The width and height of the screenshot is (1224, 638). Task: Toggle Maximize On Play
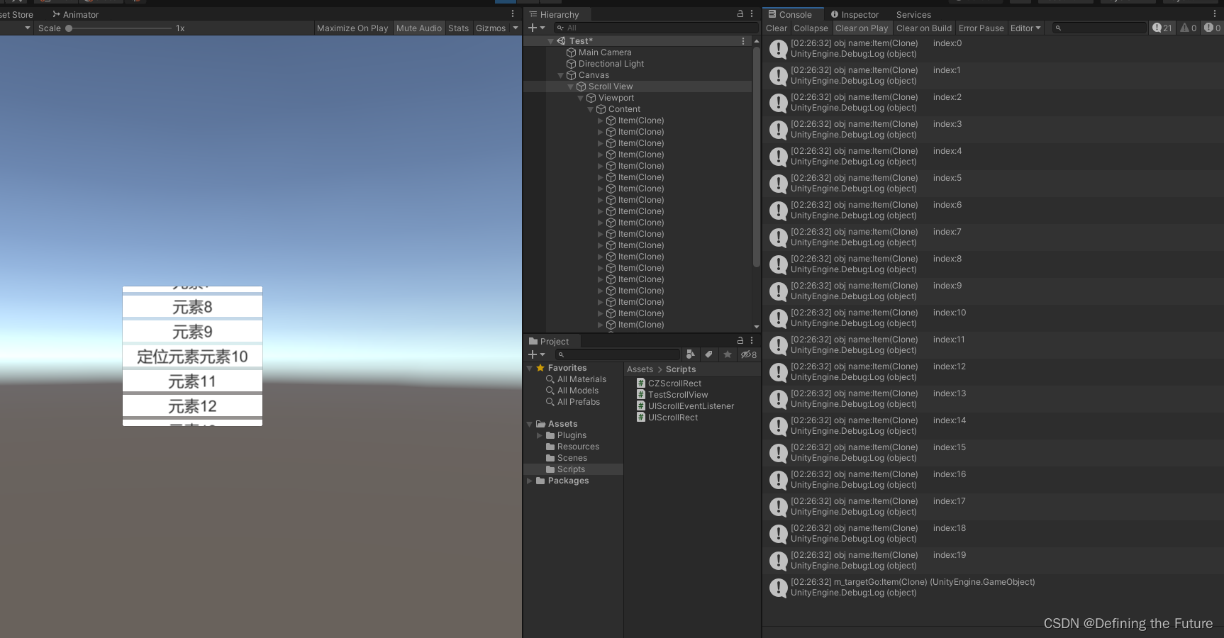tap(352, 28)
